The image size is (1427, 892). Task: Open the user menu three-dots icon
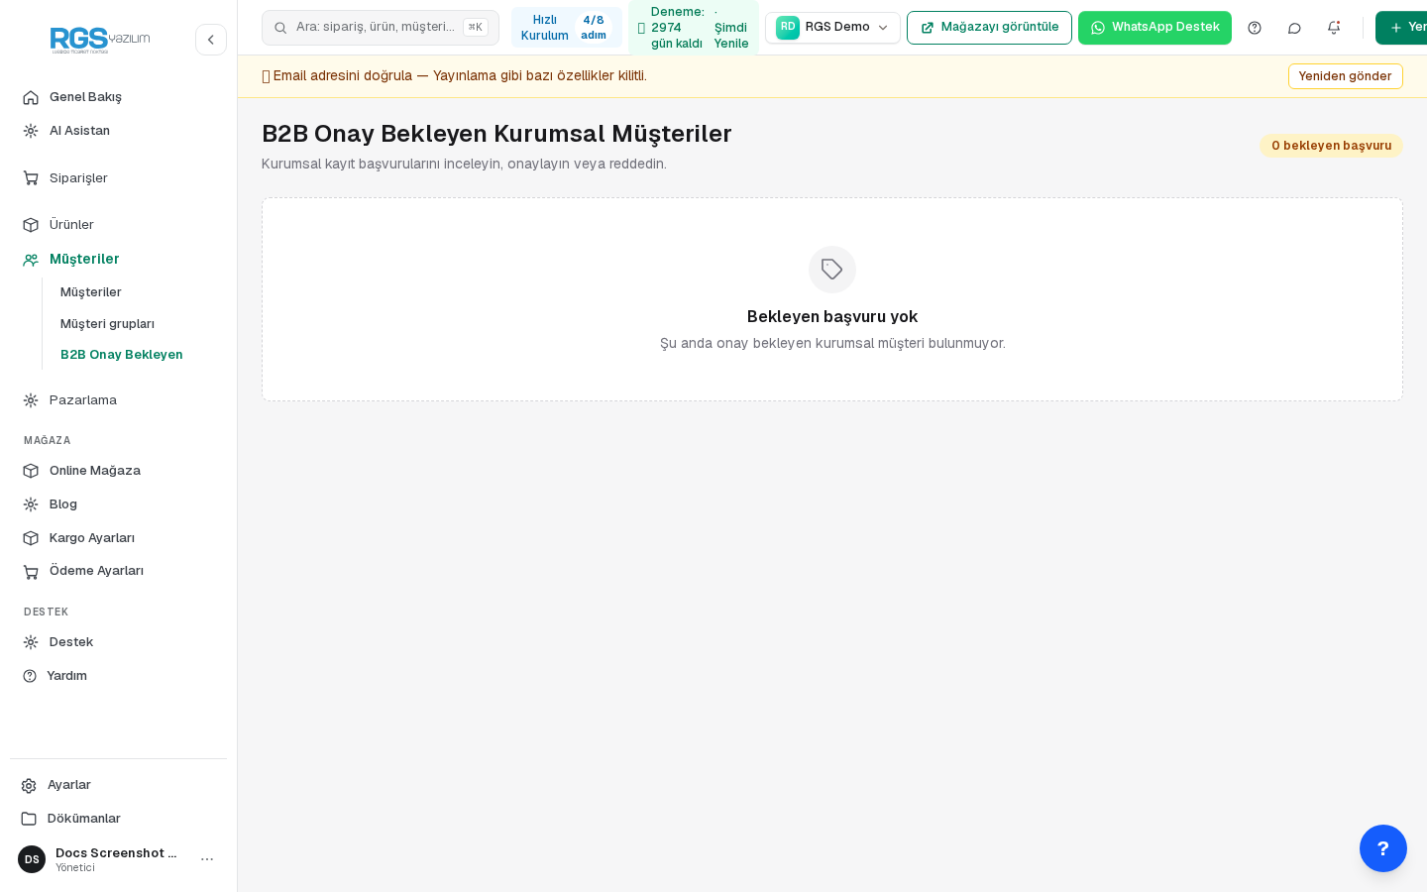(207, 859)
